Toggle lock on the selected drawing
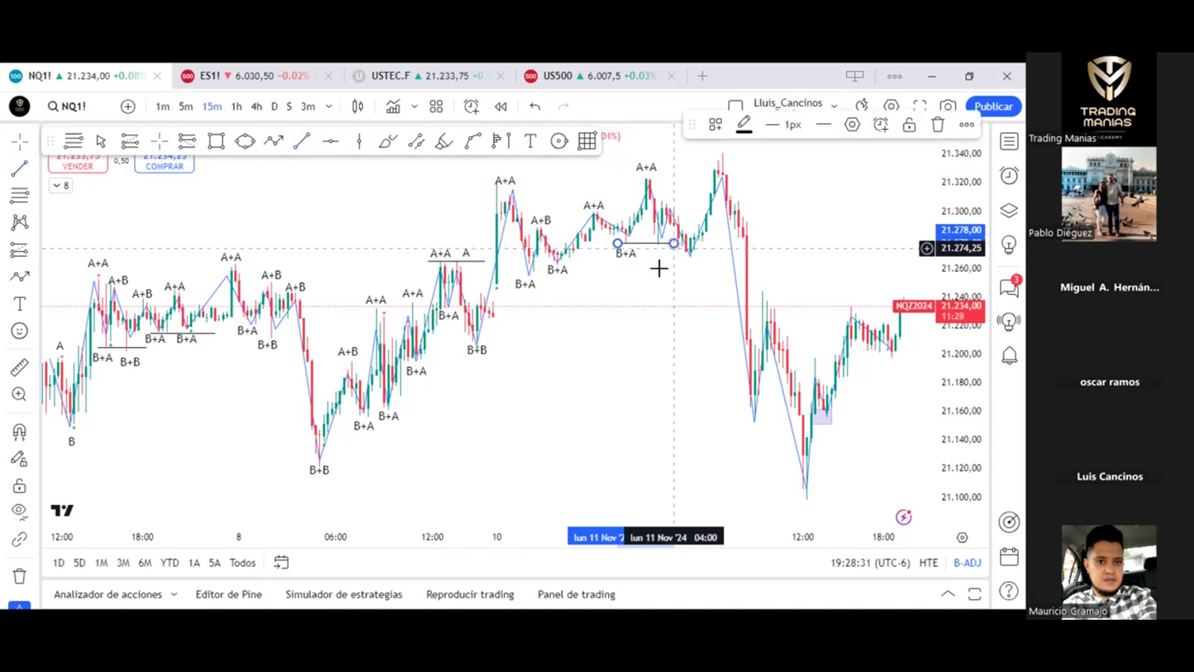Image resolution: width=1194 pixels, height=672 pixels. [909, 125]
